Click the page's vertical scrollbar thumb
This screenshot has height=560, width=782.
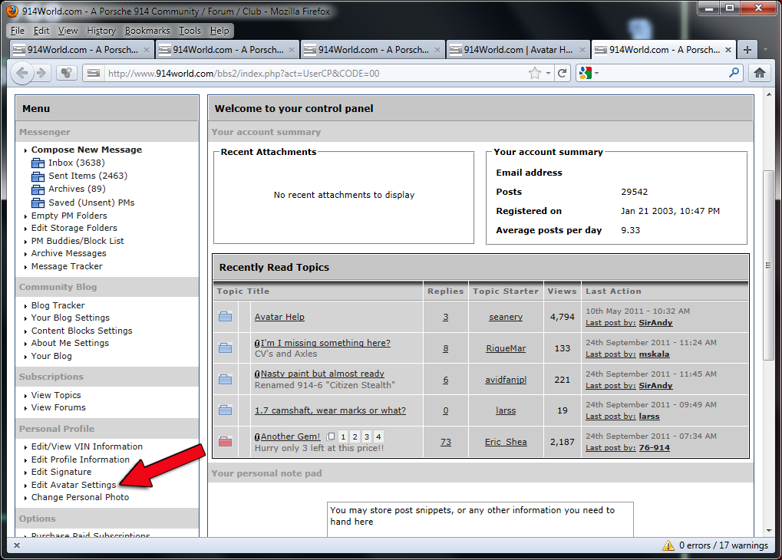pos(768,265)
